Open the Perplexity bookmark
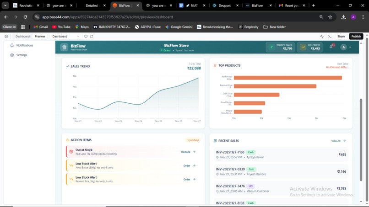Image resolution: width=369 pixels, height=207 pixels. point(249,27)
